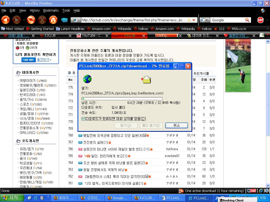Bookmark this page with the star icon

pos(189,20)
